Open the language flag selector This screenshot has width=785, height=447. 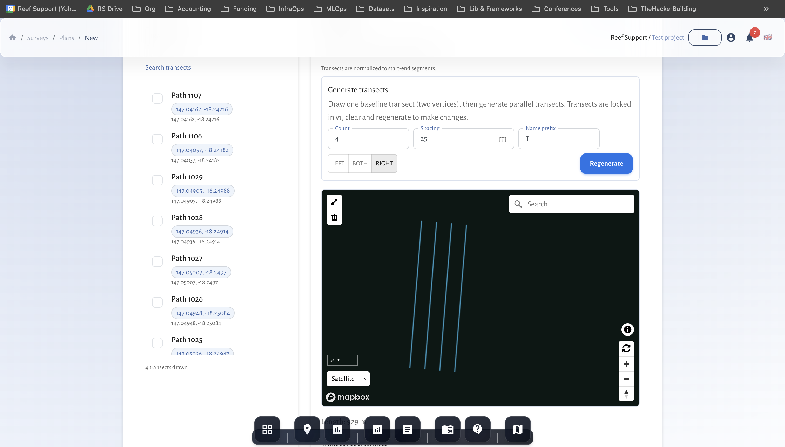(768, 37)
